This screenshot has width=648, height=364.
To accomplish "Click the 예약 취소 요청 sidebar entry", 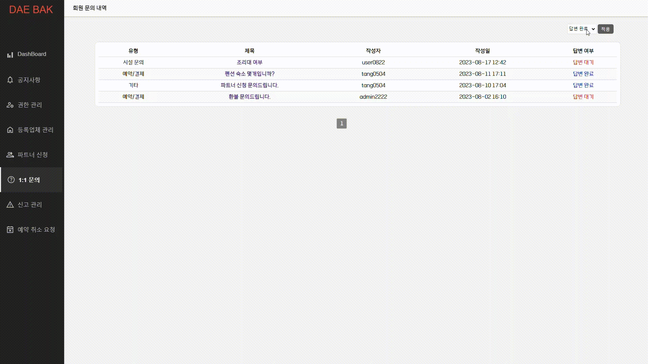I will click(36, 229).
